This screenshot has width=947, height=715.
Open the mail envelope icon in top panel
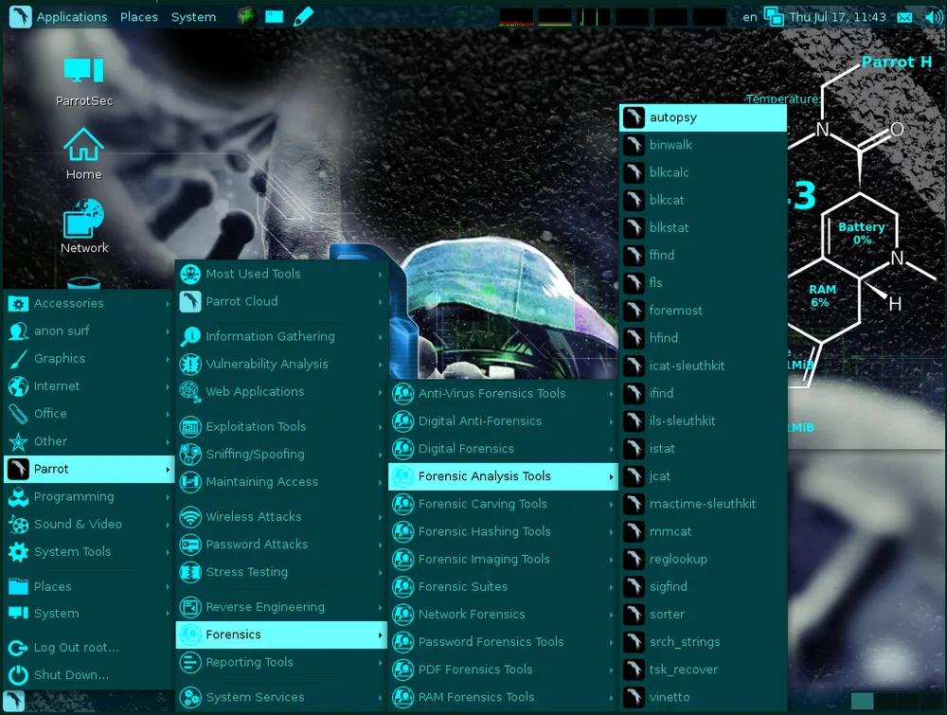pos(905,17)
